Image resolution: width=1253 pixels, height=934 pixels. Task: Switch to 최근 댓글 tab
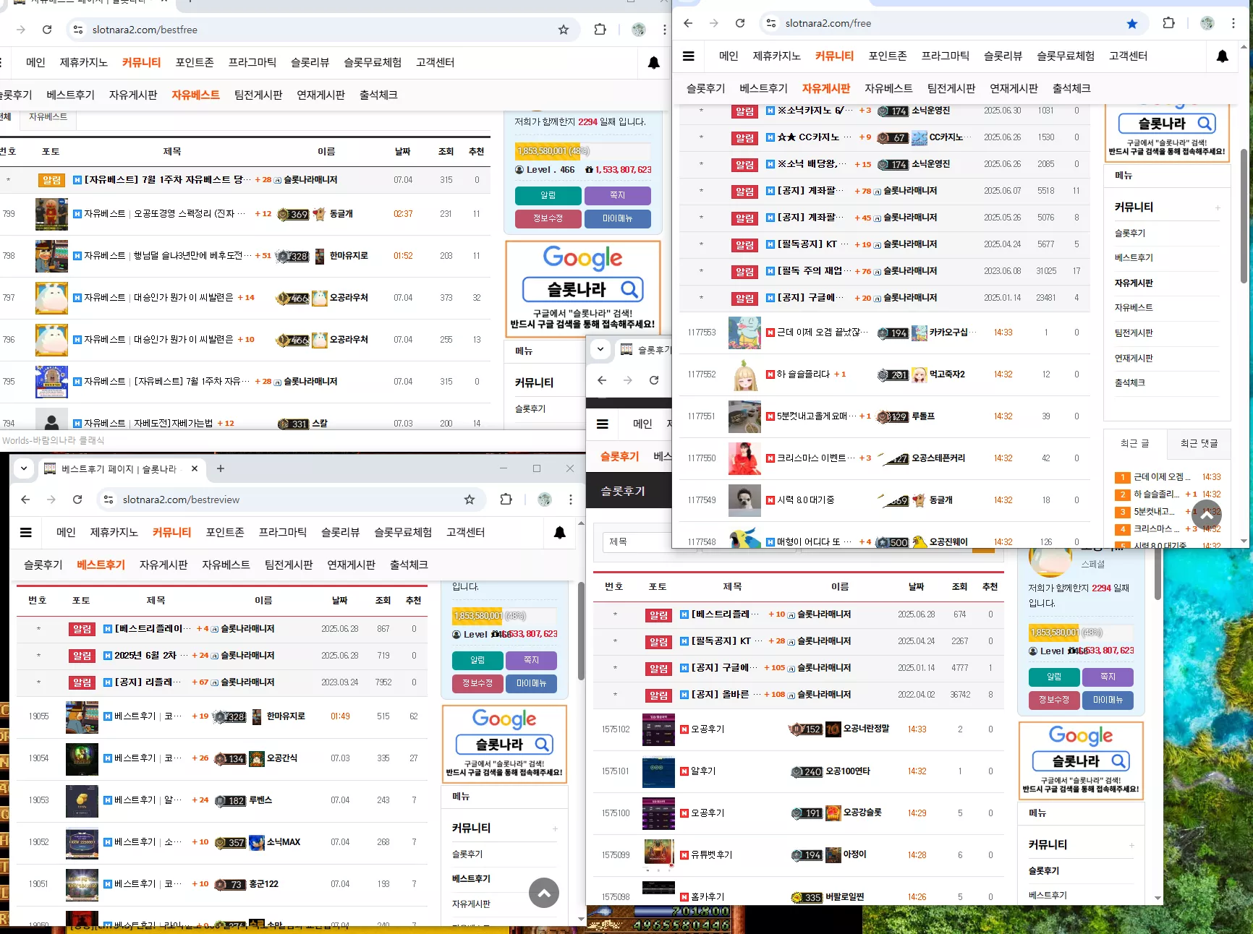click(1199, 443)
